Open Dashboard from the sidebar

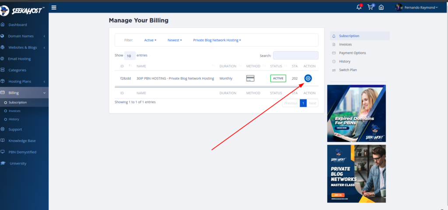17,24
